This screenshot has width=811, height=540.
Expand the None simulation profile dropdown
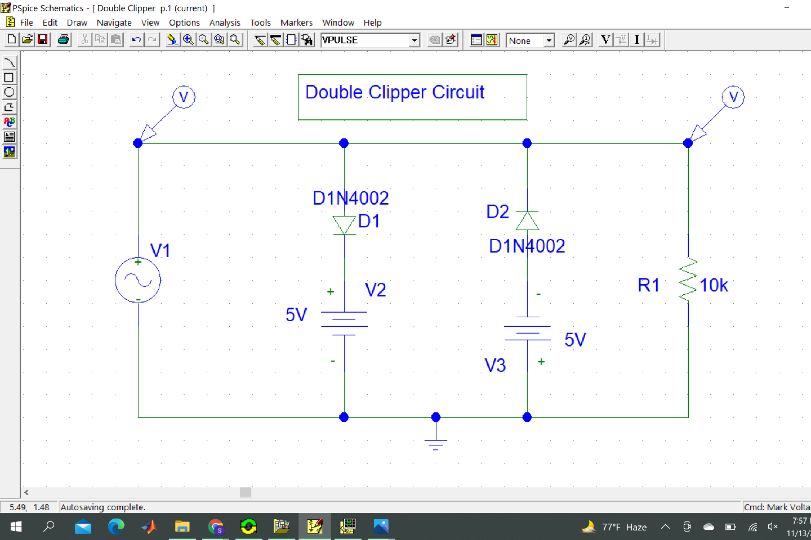548,40
